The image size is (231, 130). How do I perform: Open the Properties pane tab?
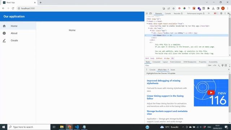(202, 62)
